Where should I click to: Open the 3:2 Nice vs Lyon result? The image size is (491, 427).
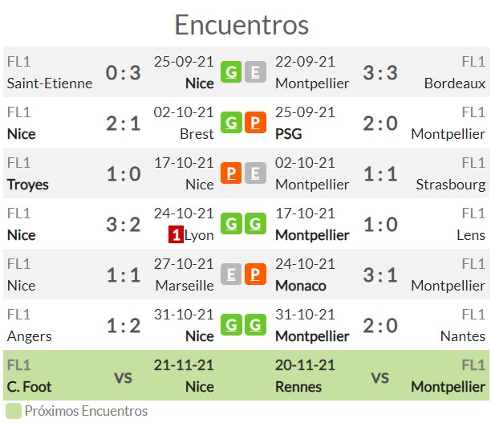124,225
